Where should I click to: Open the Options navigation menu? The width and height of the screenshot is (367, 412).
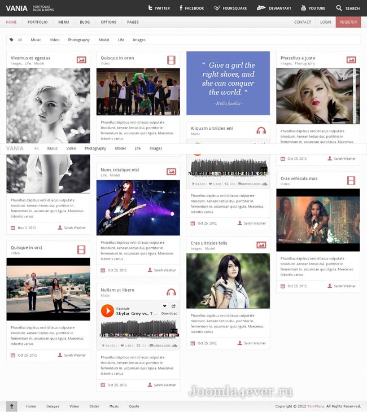(108, 22)
